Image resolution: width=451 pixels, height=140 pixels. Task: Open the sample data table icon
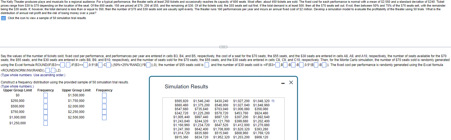3,18
